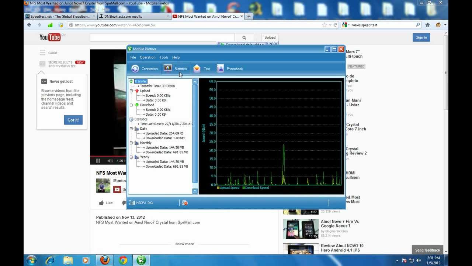This screenshot has height=266, width=472.
Task: Show hidden system tray icons
Action: click(397, 260)
